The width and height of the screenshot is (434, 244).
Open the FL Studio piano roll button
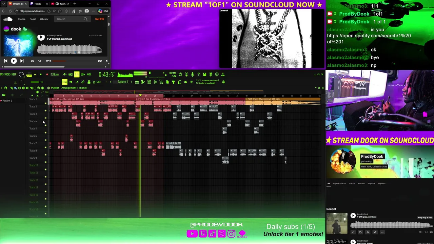pos(143,82)
